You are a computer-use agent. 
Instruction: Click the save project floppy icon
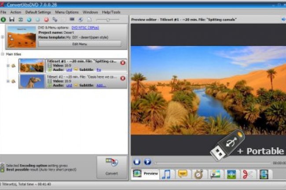pyautogui.click(x=12, y=20)
